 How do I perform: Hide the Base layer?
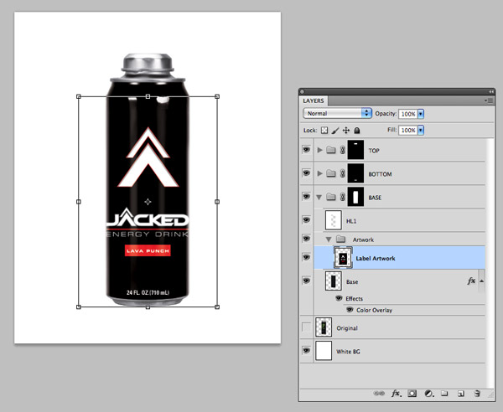tap(306, 281)
